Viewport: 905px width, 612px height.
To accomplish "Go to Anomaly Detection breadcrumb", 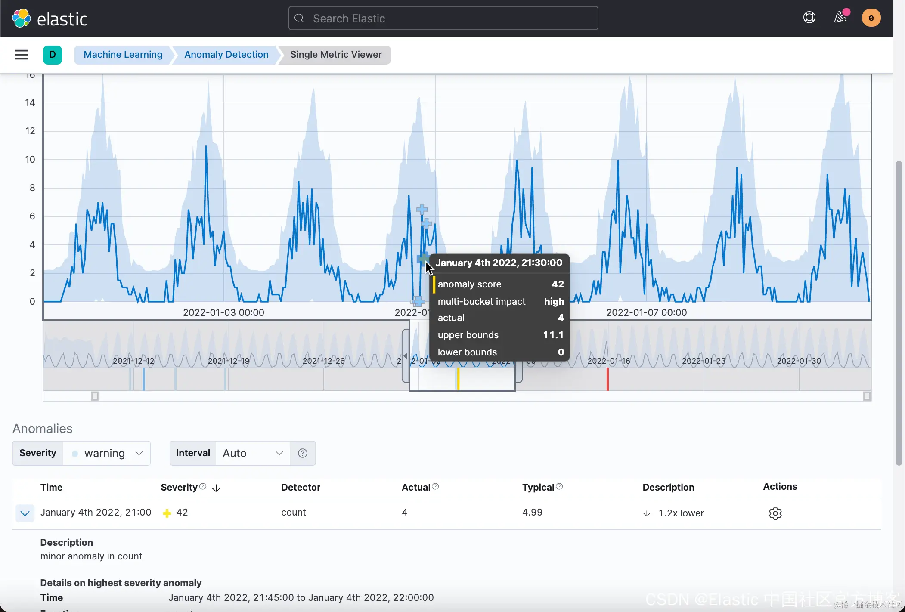I will point(226,55).
